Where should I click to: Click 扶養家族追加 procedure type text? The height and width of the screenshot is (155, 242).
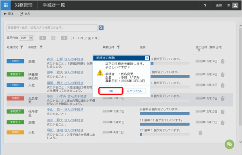[x=33, y=76]
